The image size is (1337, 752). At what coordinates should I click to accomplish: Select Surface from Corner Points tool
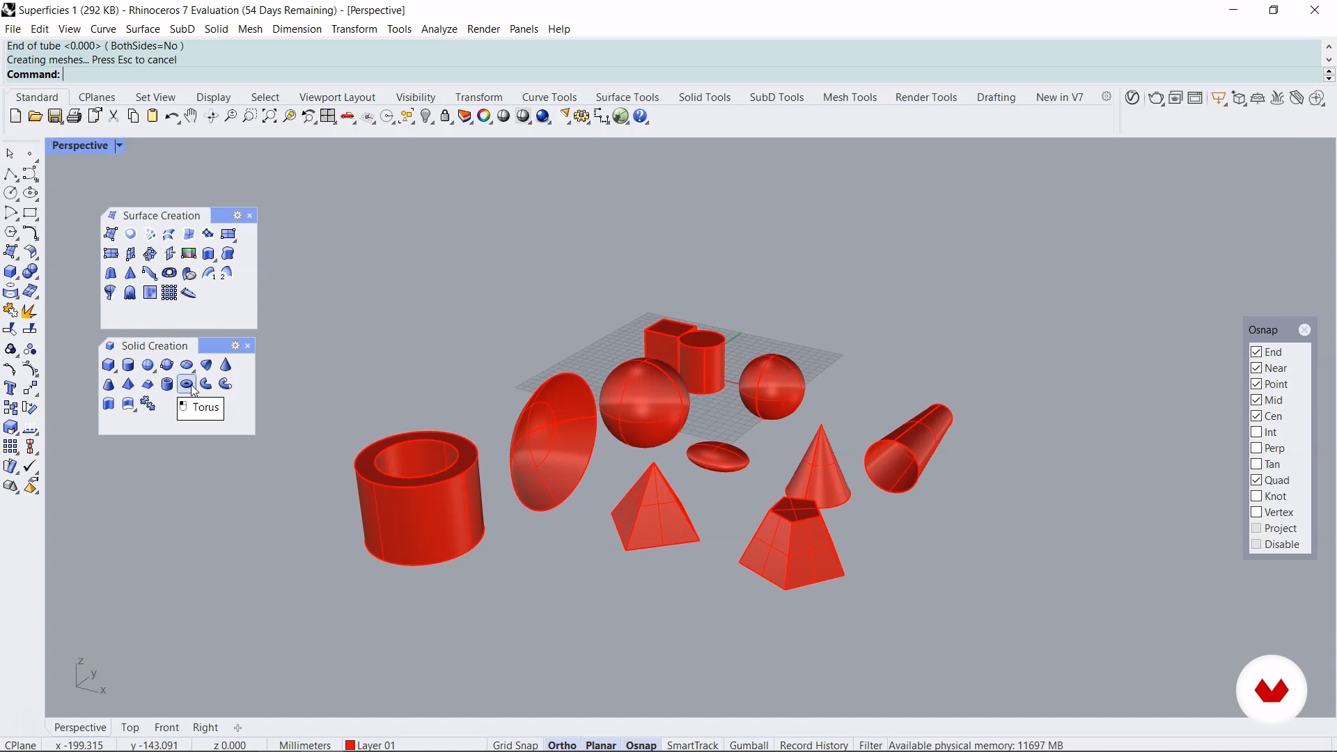(111, 234)
